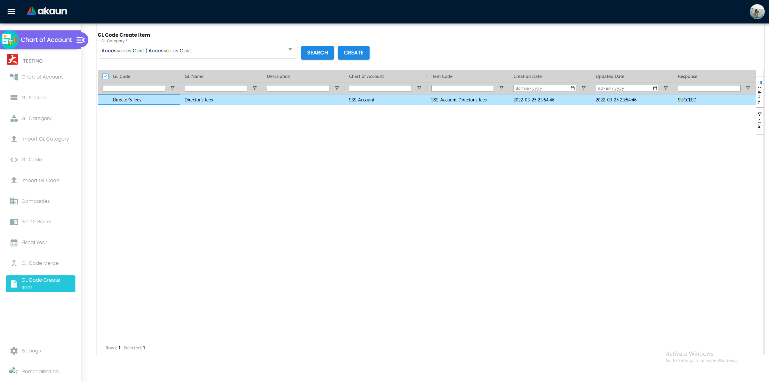
Task: Sort by the Item Code column header
Action: click(x=442, y=76)
